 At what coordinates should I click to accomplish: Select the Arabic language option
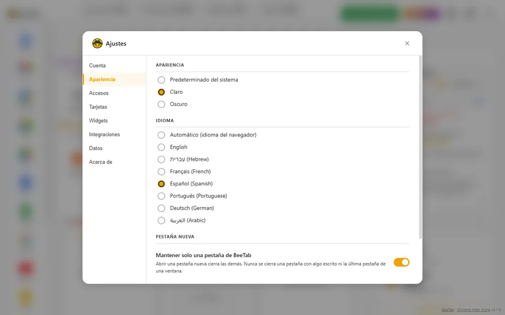coord(162,221)
